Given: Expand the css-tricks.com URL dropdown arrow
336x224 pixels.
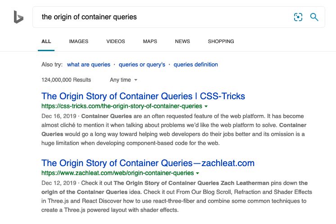Looking at the screenshot, I should [x=206, y=106].
